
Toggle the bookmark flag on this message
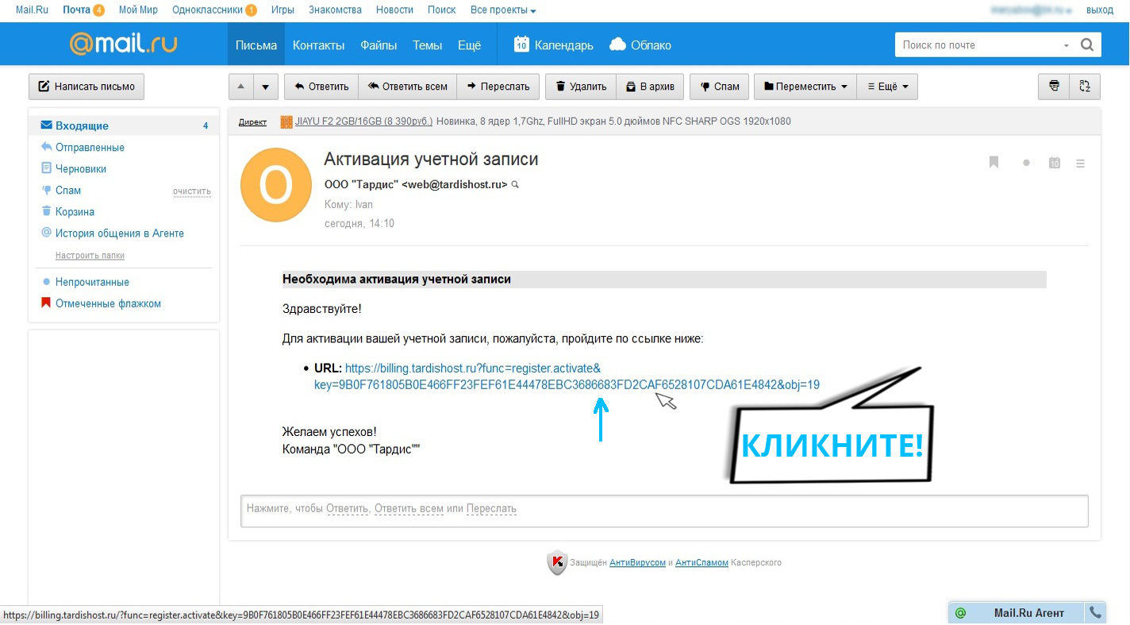[994, 162]
